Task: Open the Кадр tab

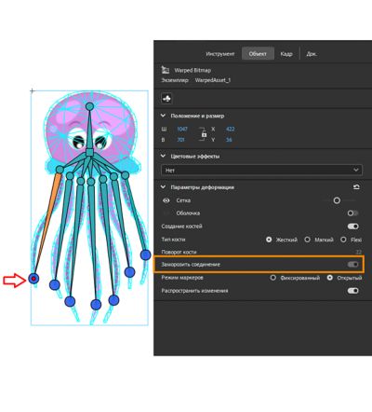Action: [286, 54]
